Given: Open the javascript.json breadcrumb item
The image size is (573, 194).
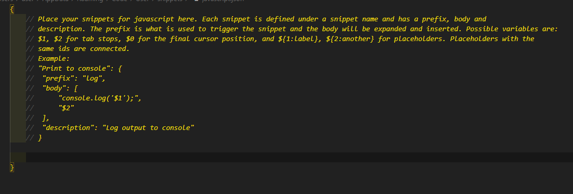Looking at the screenshot, I should tap(223, 1).
